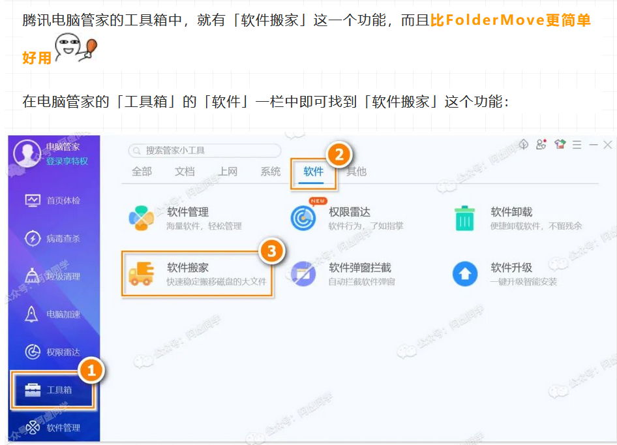Viewport: 617px width, 445px height.
Task: Click the 海量软件，轻松管理 description
Action: (204, 226)
